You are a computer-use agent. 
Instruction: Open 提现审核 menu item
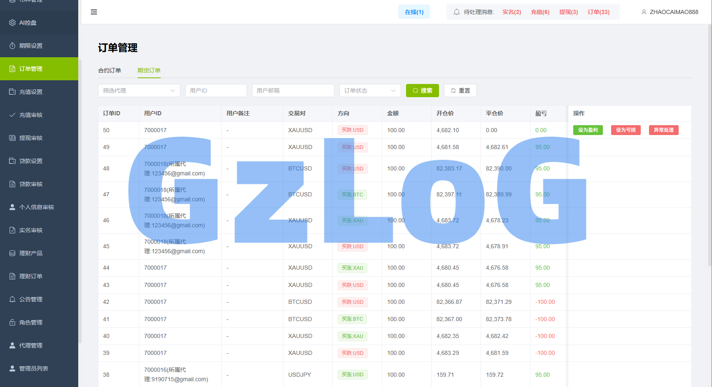pyautogui.click(x=39, y=138)
